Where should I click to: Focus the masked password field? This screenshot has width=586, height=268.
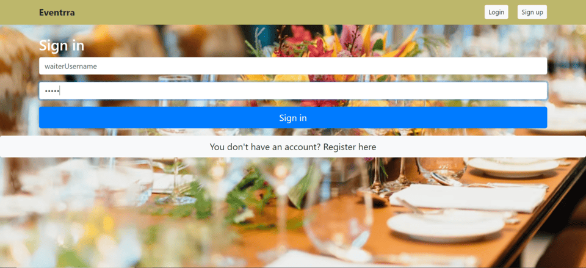click(x=293, y=90)
